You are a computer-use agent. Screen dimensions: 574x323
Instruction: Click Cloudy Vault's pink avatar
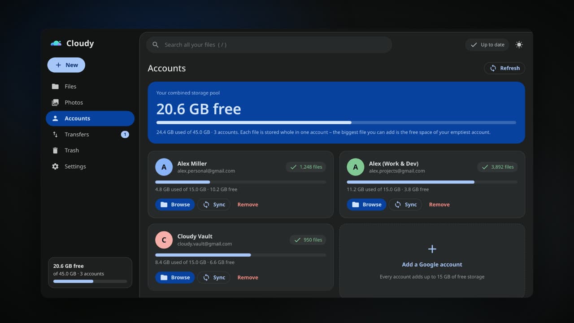(164, 240)
